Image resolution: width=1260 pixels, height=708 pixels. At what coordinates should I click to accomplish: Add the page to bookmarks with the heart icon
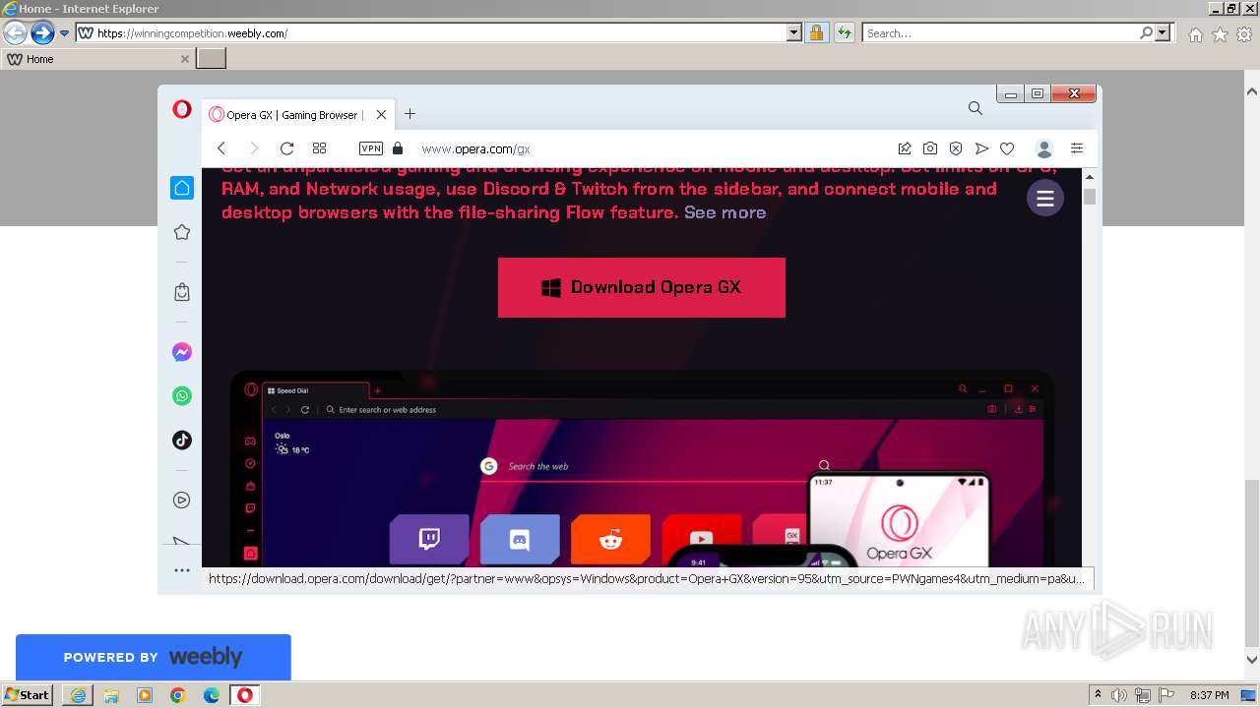[1007, 148]
